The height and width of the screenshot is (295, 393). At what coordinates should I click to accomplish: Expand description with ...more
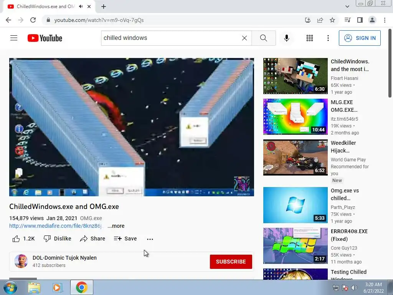pyautogui.click(x=116, y=226)
